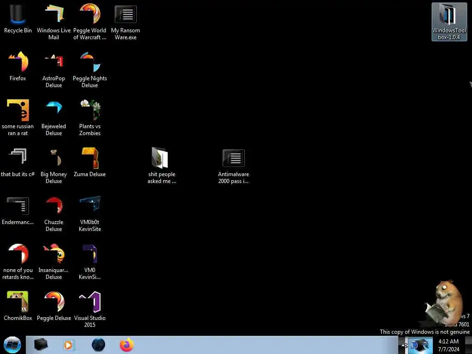Screen dimensions: 472x354
Task: Select the My Ransom Ware.exe file
Action: pyautogui.click(x=125, y=22)
